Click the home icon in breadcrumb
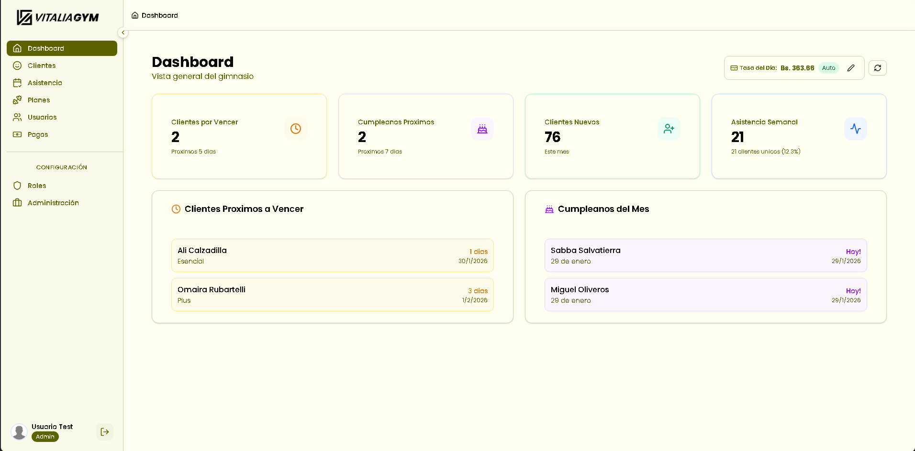This screenshot has height=451, width=915. click(135, 15)
